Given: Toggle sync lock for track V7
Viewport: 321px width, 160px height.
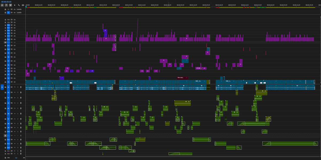Looking at the screenshot, I should tap(12, 61).
